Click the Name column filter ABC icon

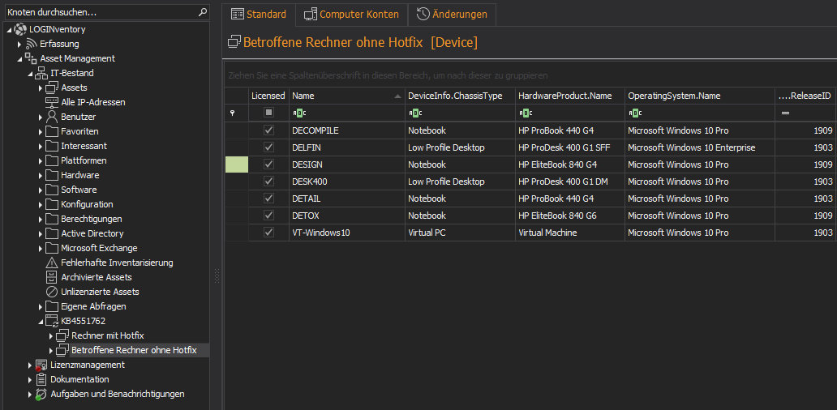coord(299,113)
